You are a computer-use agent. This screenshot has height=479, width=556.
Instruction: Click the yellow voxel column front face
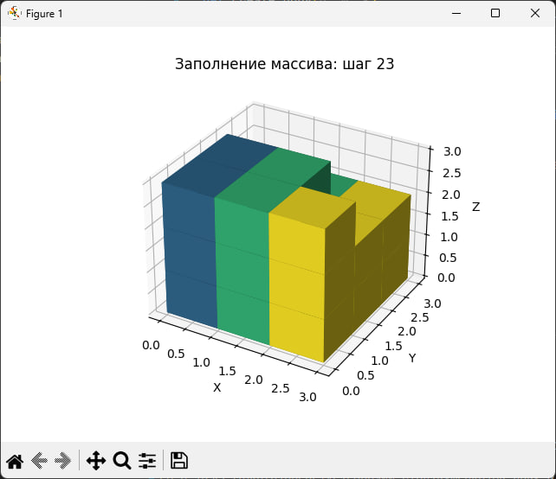[296, 287]
